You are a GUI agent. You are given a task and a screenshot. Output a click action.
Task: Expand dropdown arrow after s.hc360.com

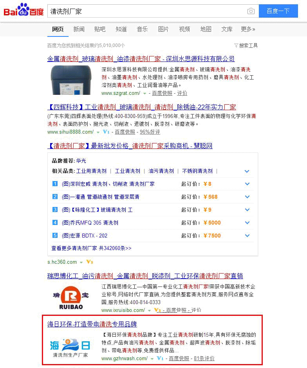(81, 263)
